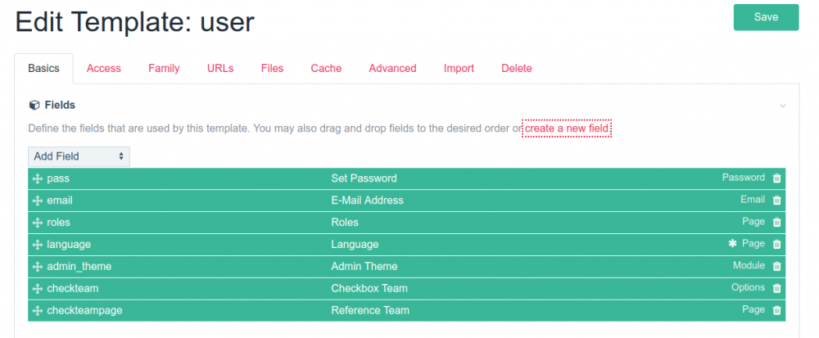Image resolution: width=819 pixels, height=338 pixels.
Task: Switch to the Access tab
Action: (103, 69)
